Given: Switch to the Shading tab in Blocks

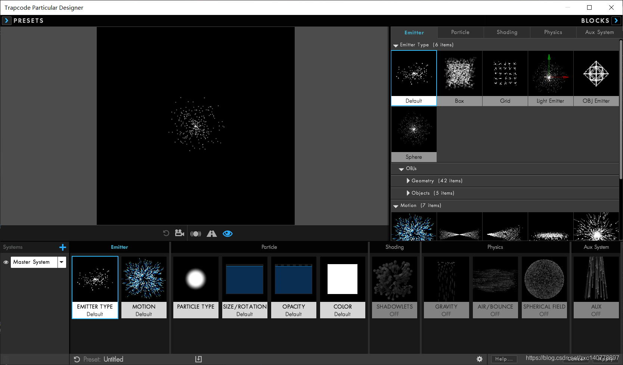Looking at the screenshot, I should coord(507,33).
